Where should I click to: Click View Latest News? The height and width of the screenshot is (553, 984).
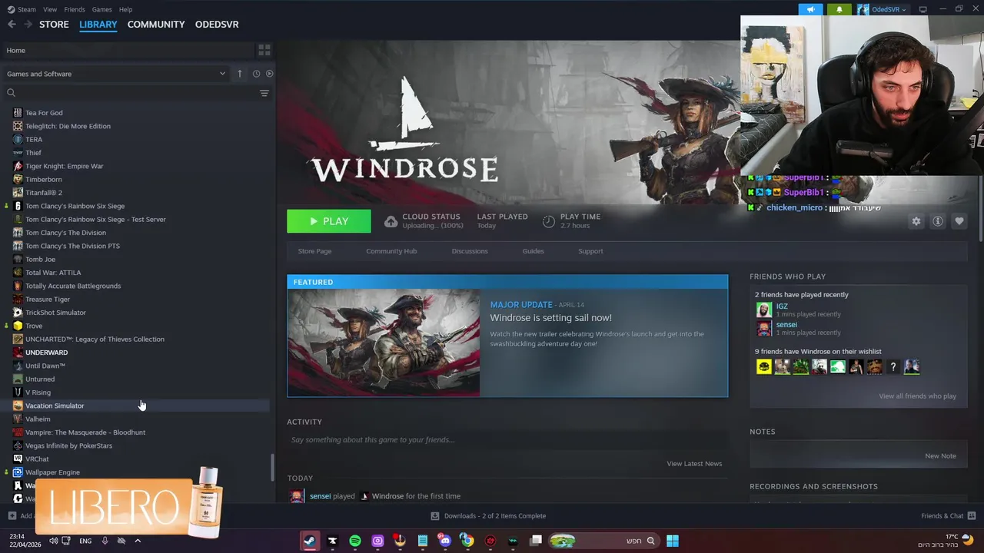tap(694, 464)
